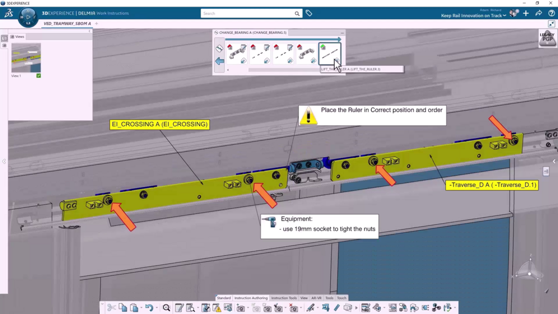Select the View 1 thumbnail
This screenshot has height=314, width=558.
[x=26, y=58]
